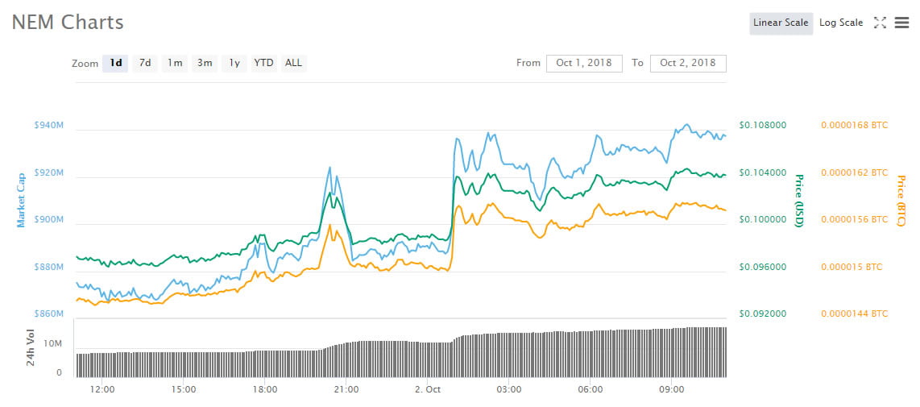
Task: Switch to Linear Scale
Action: (x=780, y=23)
